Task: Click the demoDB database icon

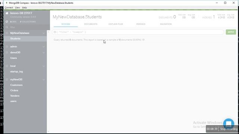Action: tap(7, 52)
